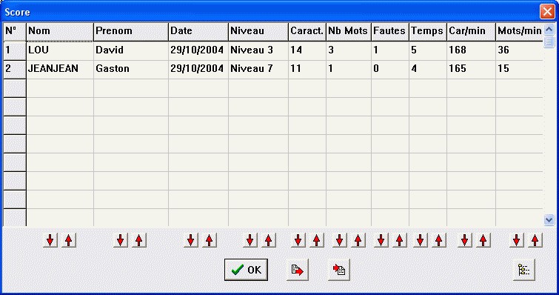Click Fautes column up arrow

(x=400, y=240)
